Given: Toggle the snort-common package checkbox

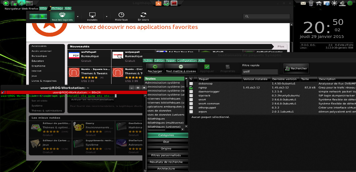Looking at the screenshot, I should (191, 103).
